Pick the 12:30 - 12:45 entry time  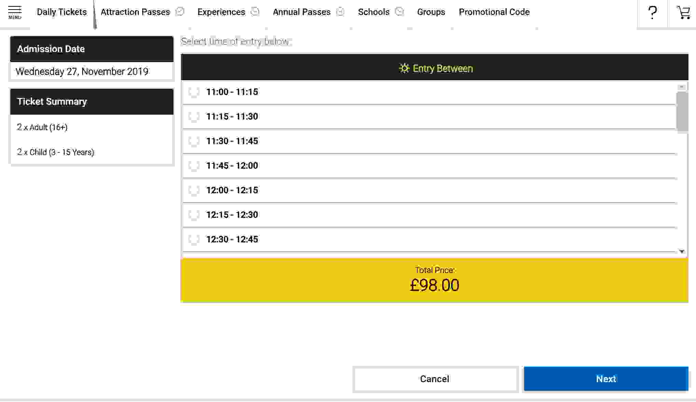tap(194, 240)
